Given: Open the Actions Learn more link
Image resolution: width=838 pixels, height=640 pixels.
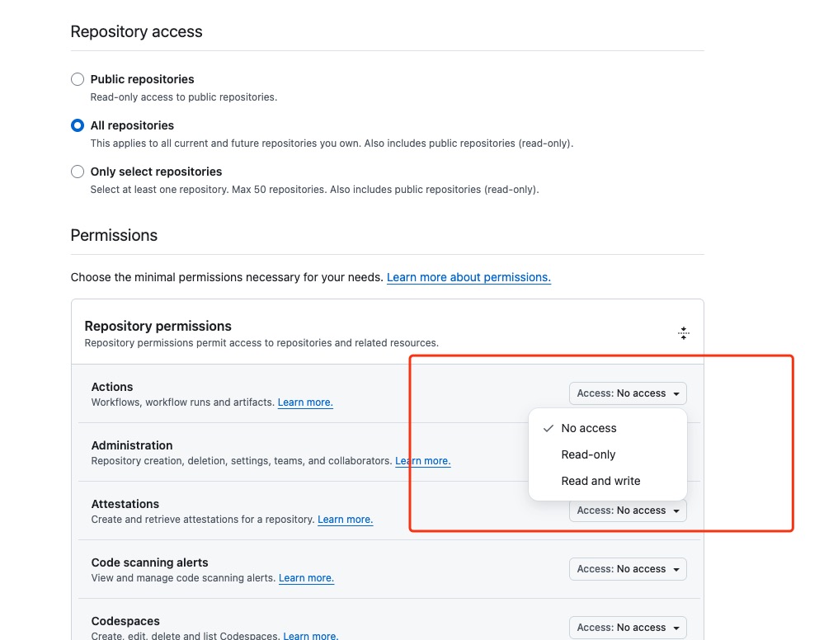Looking at the screenshot, I should pos(305,402).
